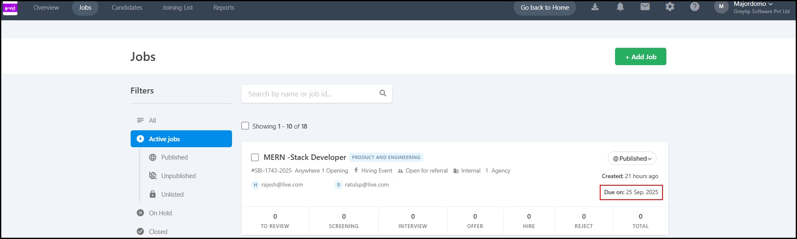This screenshot has width=797, height=239.
Task: Filter by Unpublished jobs
Action: coord(178,176)
